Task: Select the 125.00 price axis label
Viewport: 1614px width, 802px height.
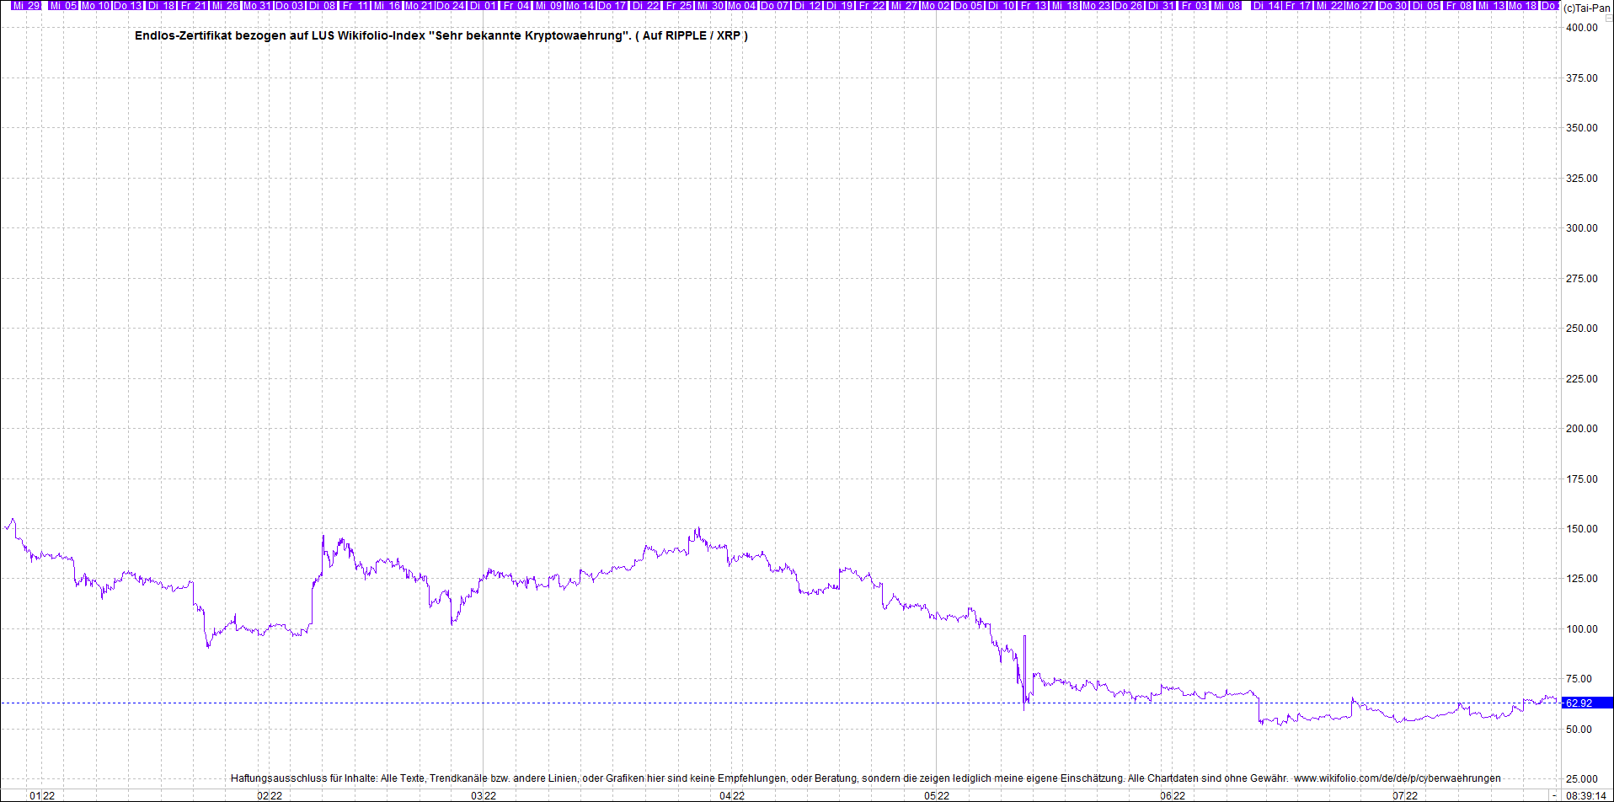Action: click(x=1581, y=579)
